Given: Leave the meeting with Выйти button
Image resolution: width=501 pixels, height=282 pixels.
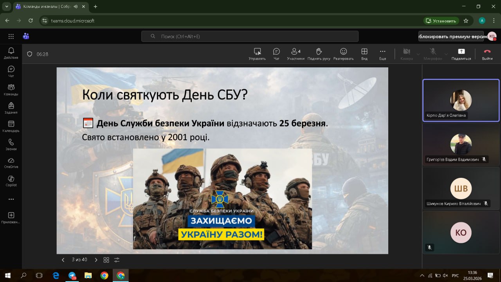Looking at the screenshot, I should tap(487, 54).
